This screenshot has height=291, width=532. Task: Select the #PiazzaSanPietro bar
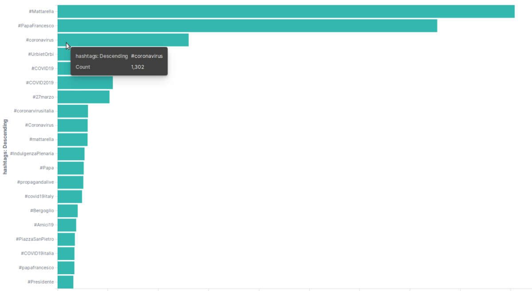(x=66, y=239)
